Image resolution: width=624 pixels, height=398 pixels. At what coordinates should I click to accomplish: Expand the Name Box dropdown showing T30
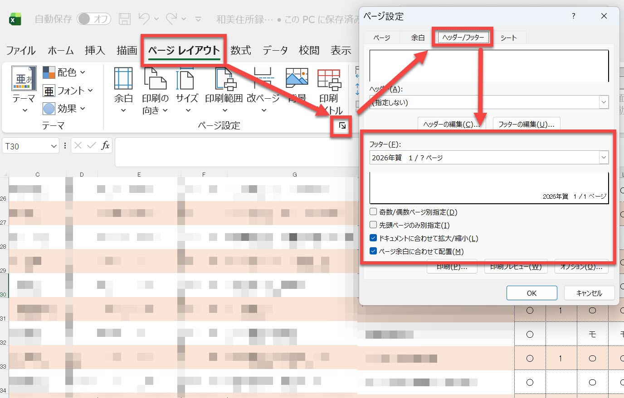54,146
